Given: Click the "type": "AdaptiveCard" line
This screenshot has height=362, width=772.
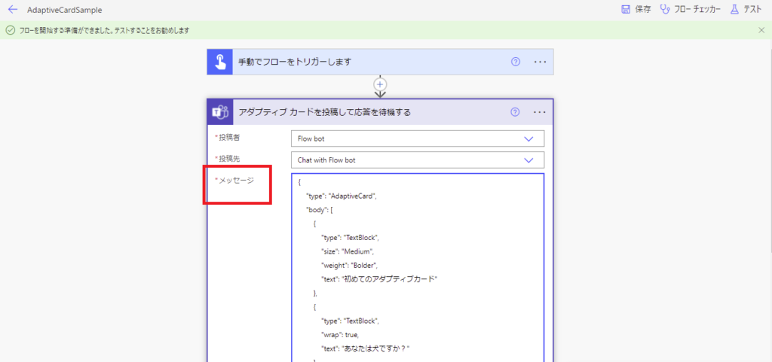Looking at the screenshot, I should [341, 196].
